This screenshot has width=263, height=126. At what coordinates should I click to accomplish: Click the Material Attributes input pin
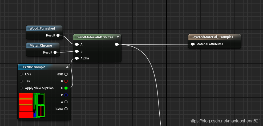pos(193,44)
